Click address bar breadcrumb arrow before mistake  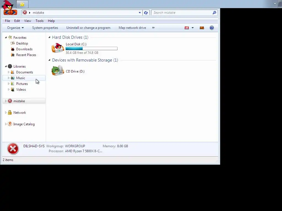[30, 13]
